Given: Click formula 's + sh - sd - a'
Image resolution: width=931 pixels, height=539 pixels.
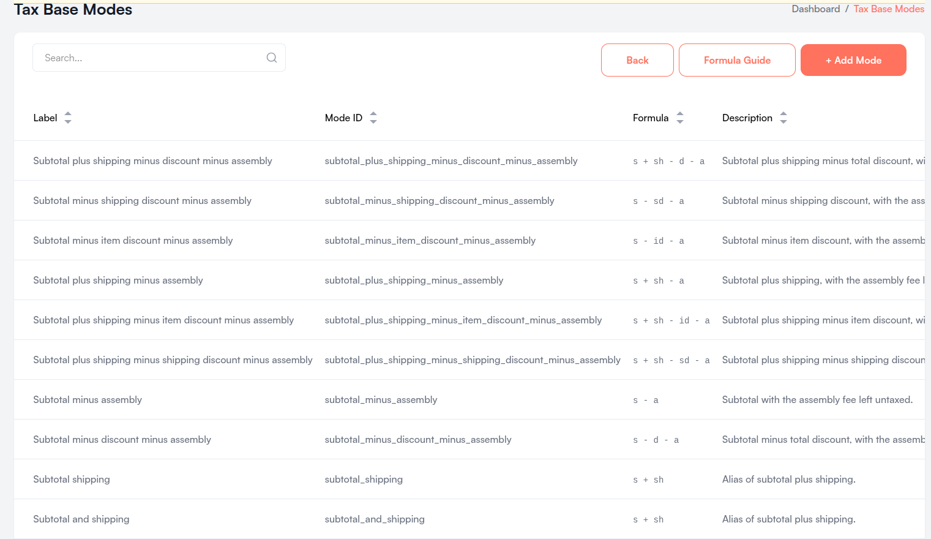Looking at the screenshot, I should pyautogui.click(x=671, y=360).
